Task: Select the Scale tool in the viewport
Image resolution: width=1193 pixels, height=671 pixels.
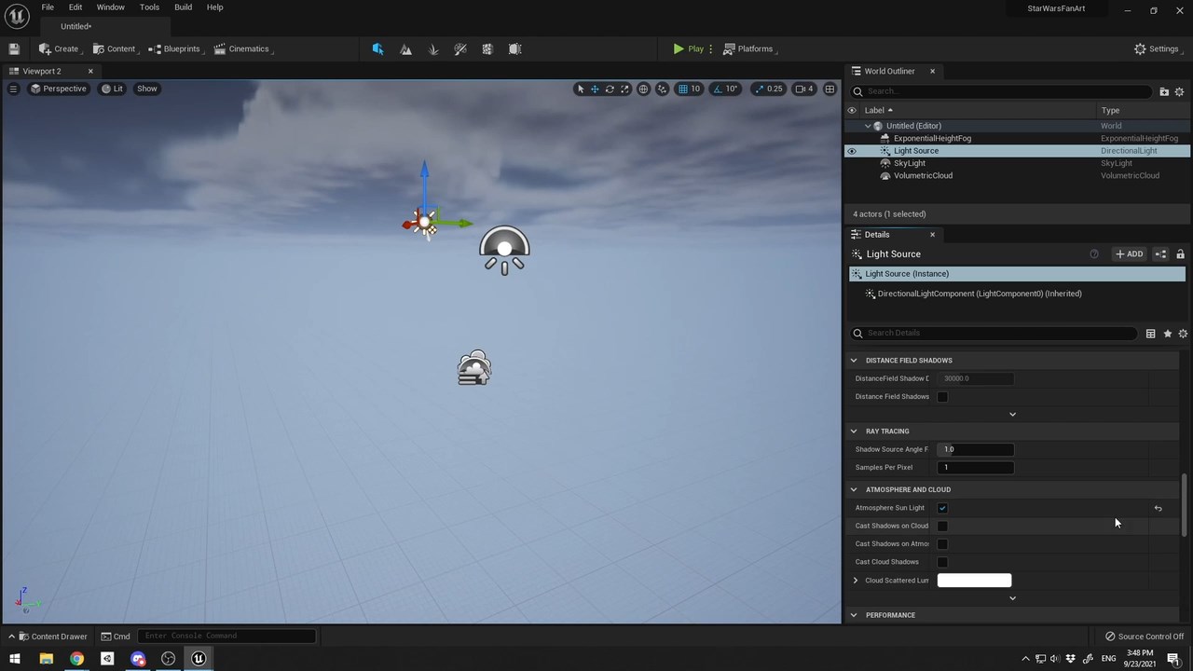Action: [624, 89]
